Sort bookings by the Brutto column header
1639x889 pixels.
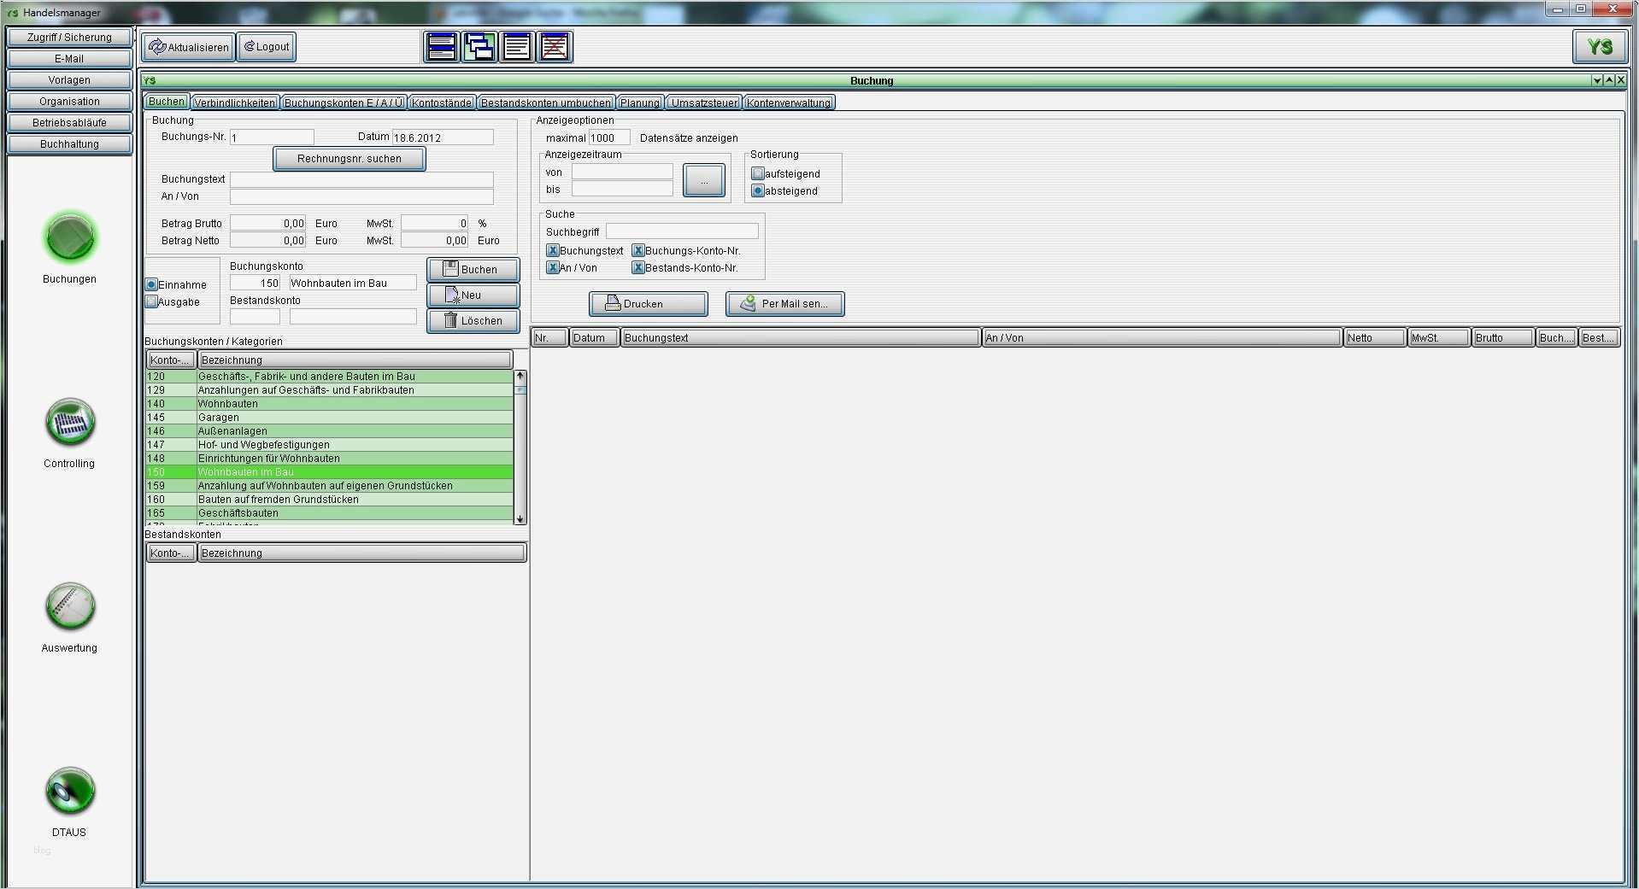(1503, 338)
